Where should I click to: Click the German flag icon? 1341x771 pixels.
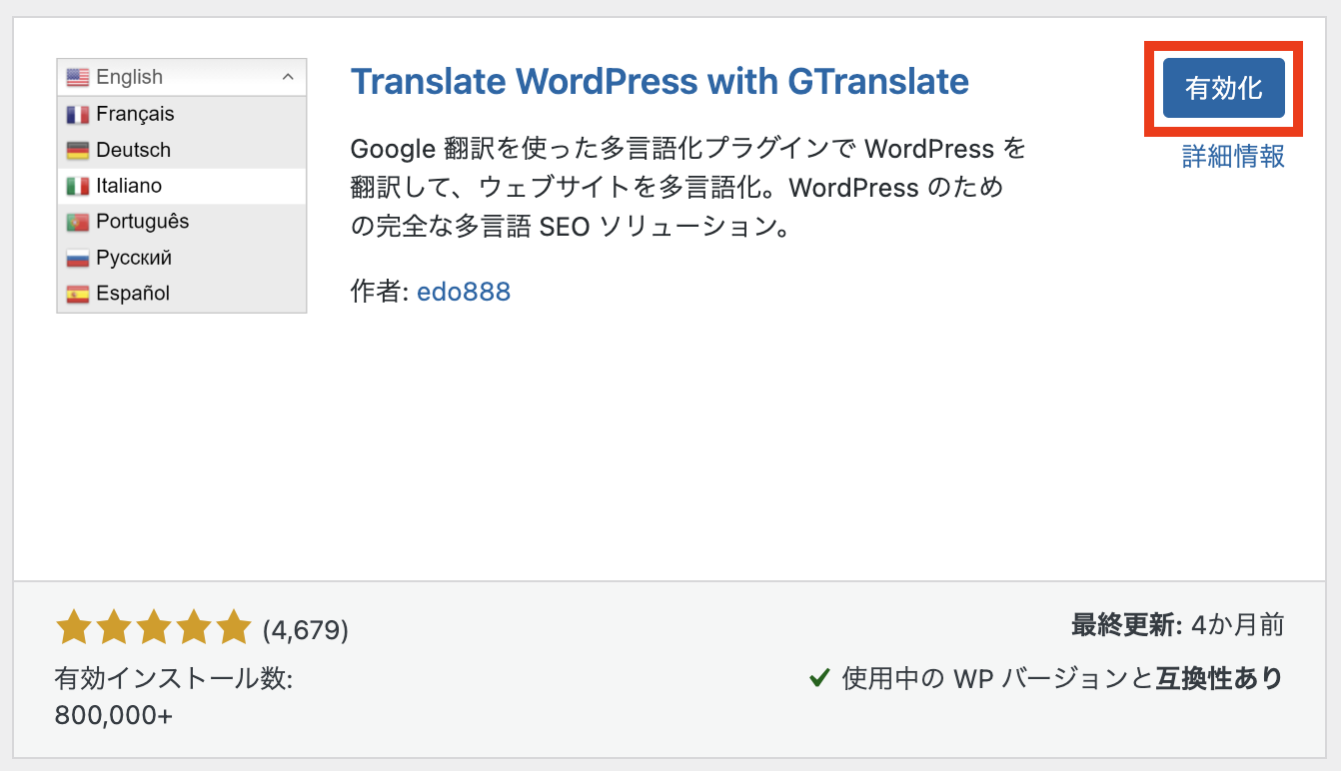point(78,150)
